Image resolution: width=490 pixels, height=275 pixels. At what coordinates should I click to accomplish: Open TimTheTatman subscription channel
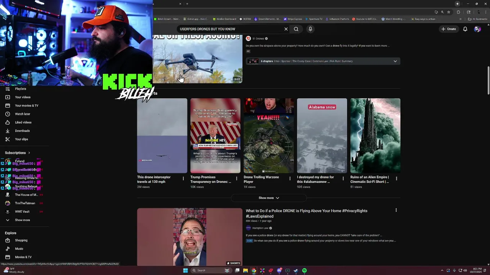pyautogui.click(x=25, y=203)
